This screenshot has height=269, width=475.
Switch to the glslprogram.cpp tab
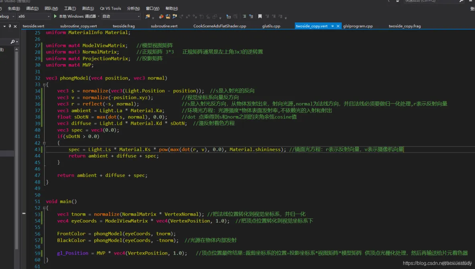(358, 26)
